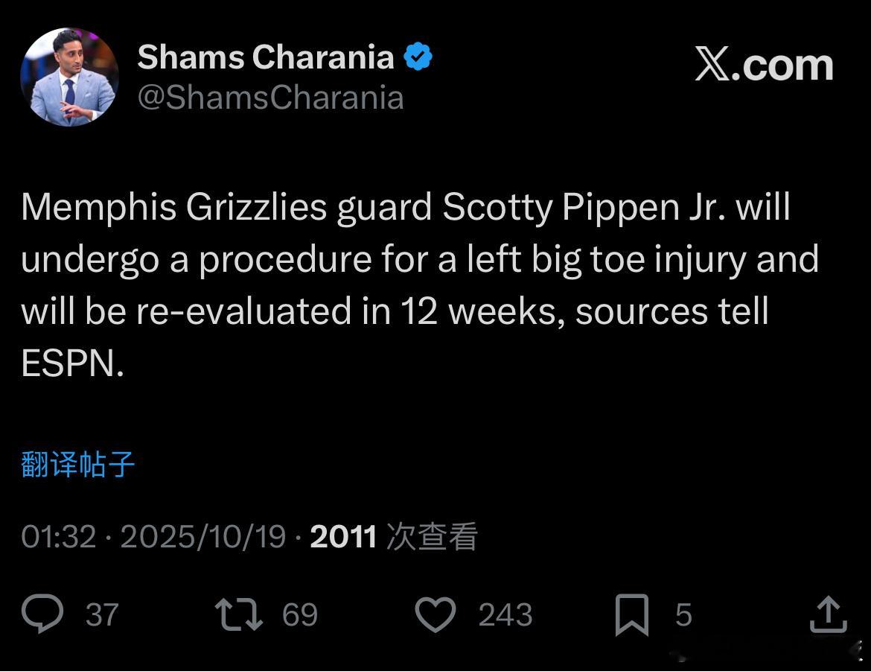Repost this tweet using the retweet icon
The width and height of the screenshot is (871, 671).
[238, 614]
